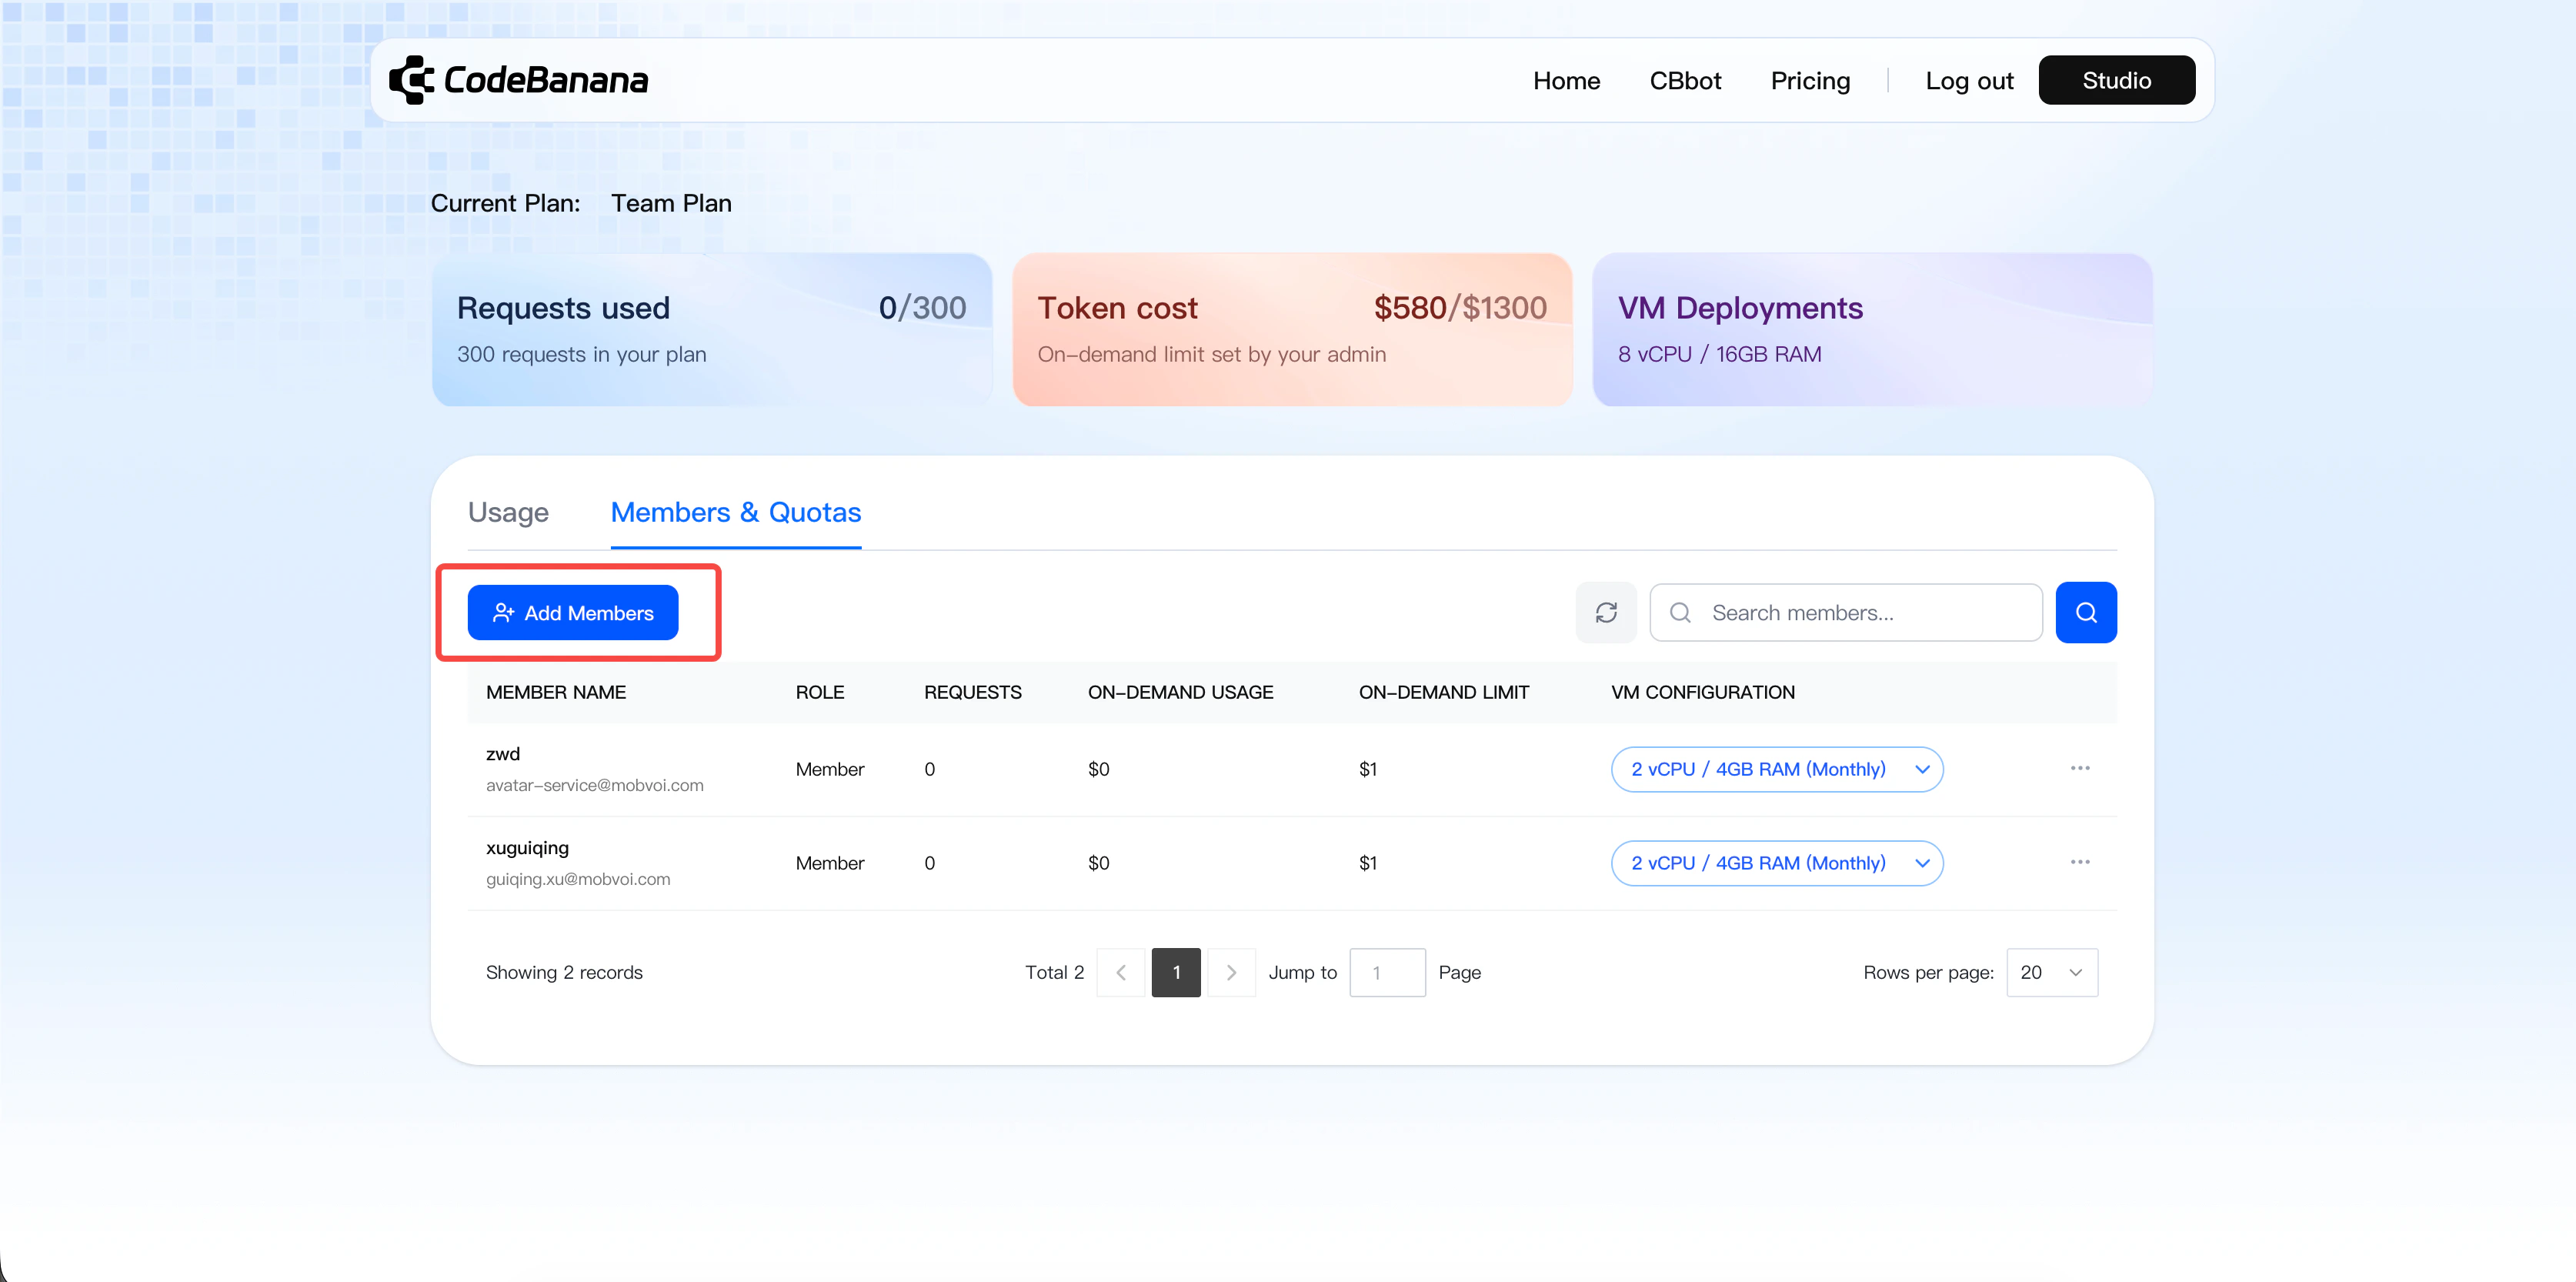Click the Jump to page number field

point(1387,973)
